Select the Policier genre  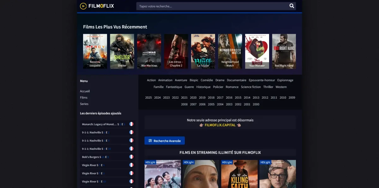click(x=218, y=87)
